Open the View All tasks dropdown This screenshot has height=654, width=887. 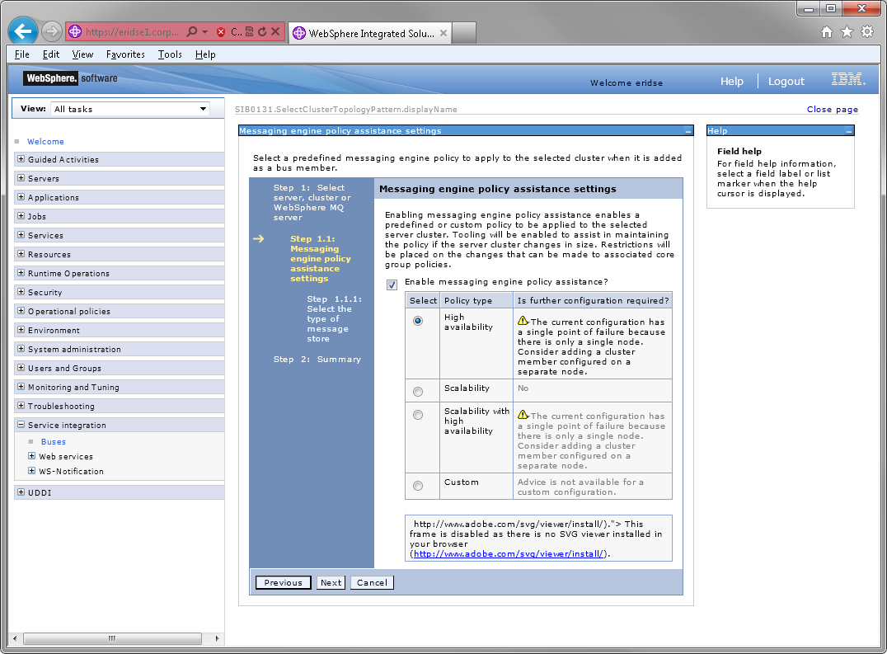130,109
